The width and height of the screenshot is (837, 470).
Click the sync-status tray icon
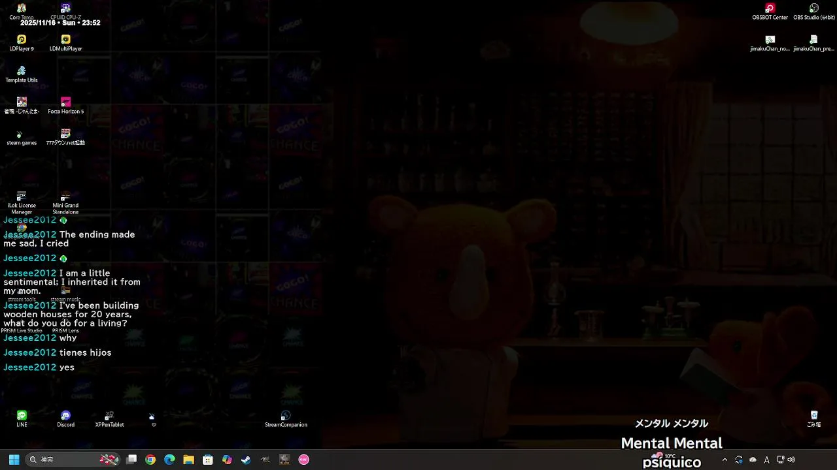tap(739, 460)
